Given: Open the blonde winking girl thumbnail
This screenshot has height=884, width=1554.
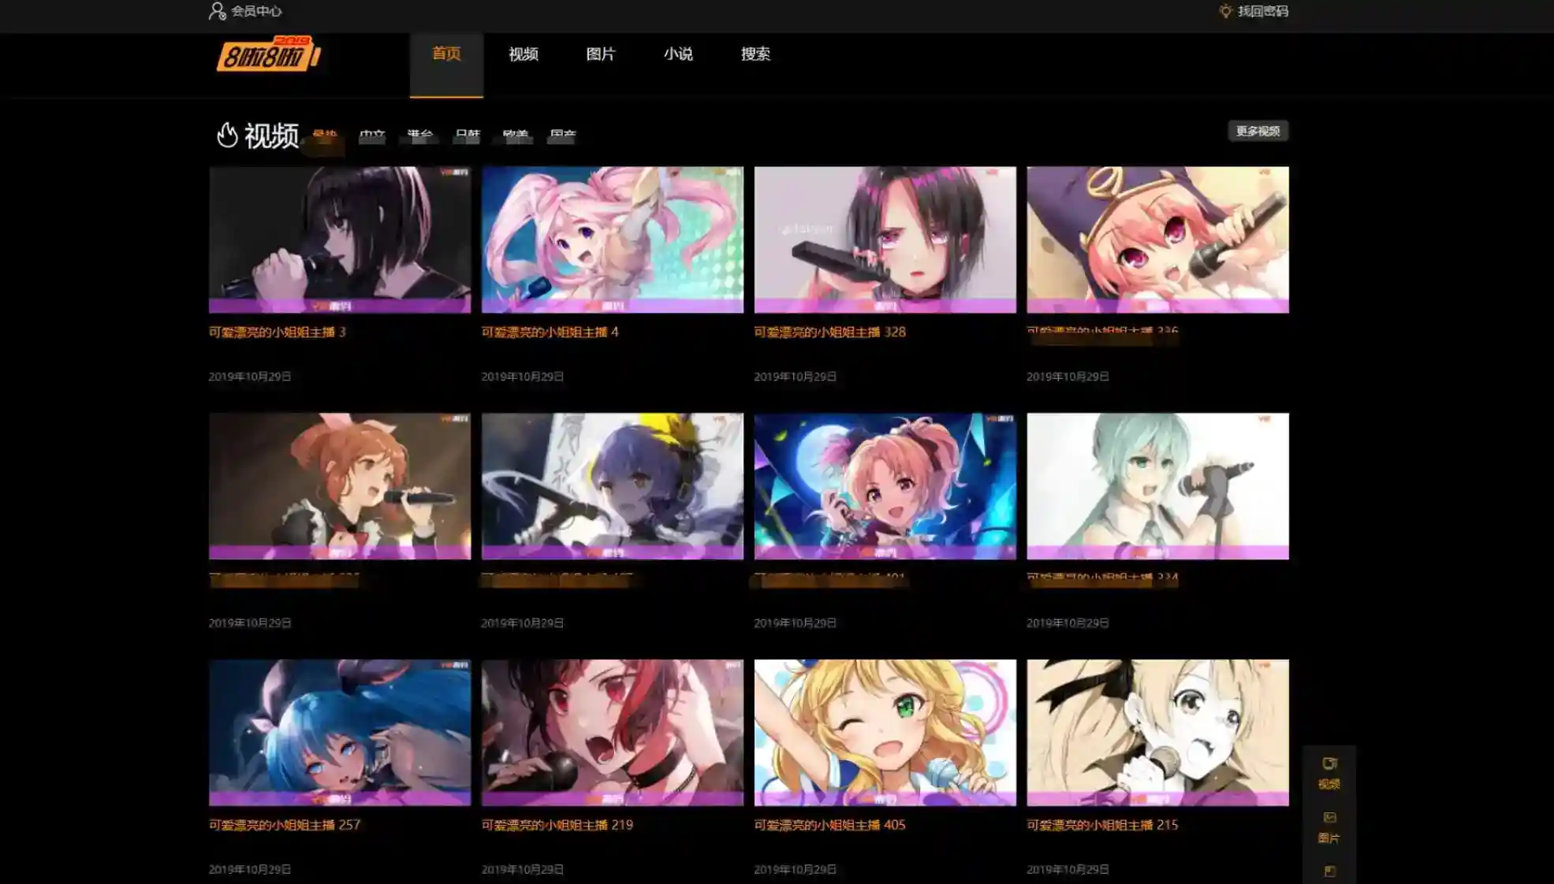Looking at the screenshot, I should [885, 732].
